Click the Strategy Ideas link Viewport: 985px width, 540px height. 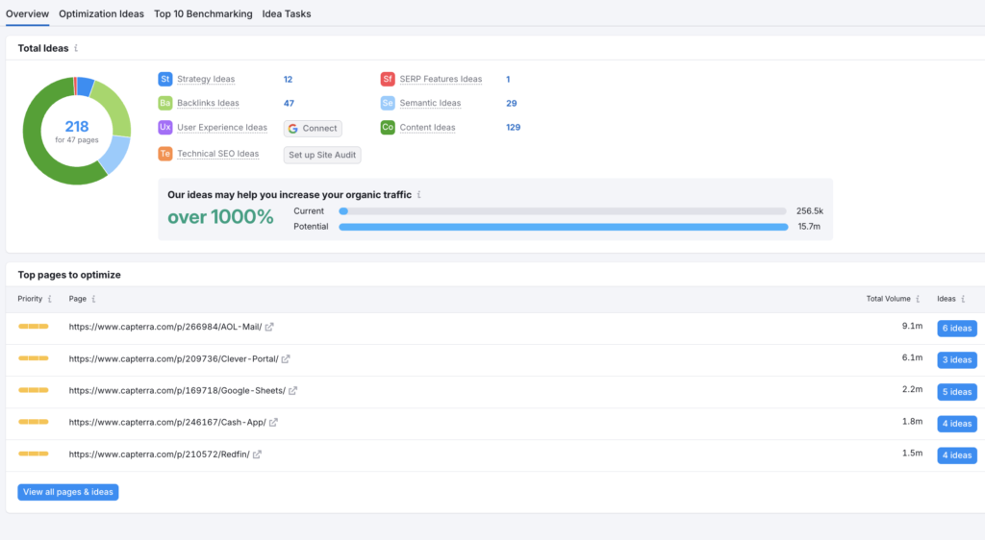coord(206,79)
